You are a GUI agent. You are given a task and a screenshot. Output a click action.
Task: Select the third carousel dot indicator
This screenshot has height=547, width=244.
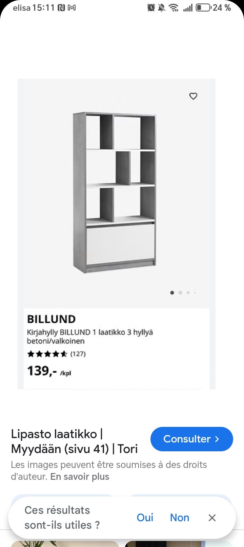point(188,293)
